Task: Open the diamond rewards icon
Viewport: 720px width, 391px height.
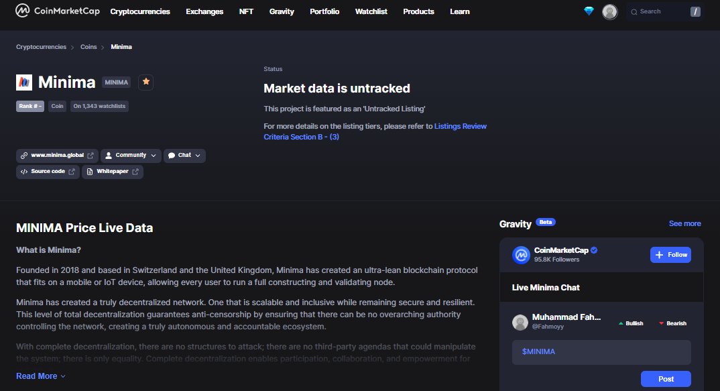Action: tap(589, 11)
